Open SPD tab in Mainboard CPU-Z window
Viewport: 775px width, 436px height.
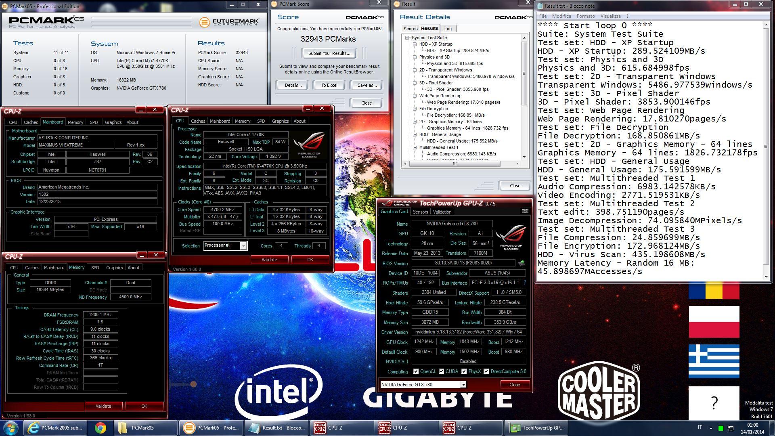[x=94, y=122]
